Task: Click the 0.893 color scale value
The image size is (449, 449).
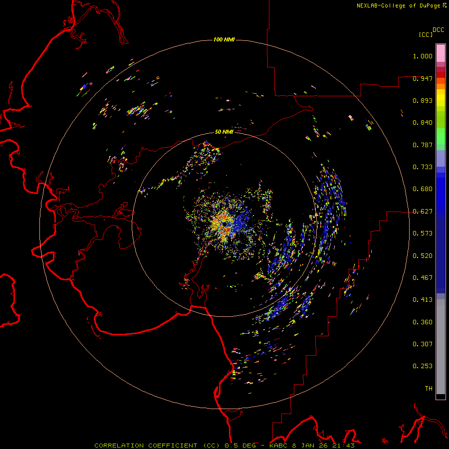Action: point(423,100)
